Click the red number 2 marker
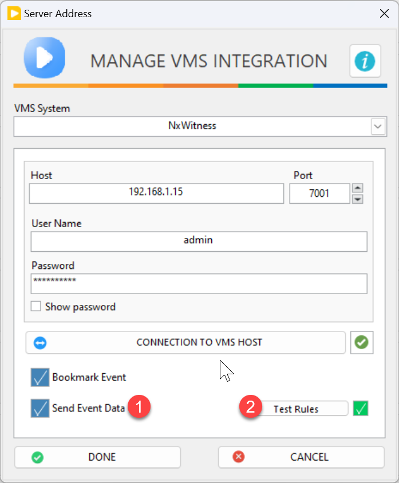Screen dimensions: 399x483 point(250,409)
